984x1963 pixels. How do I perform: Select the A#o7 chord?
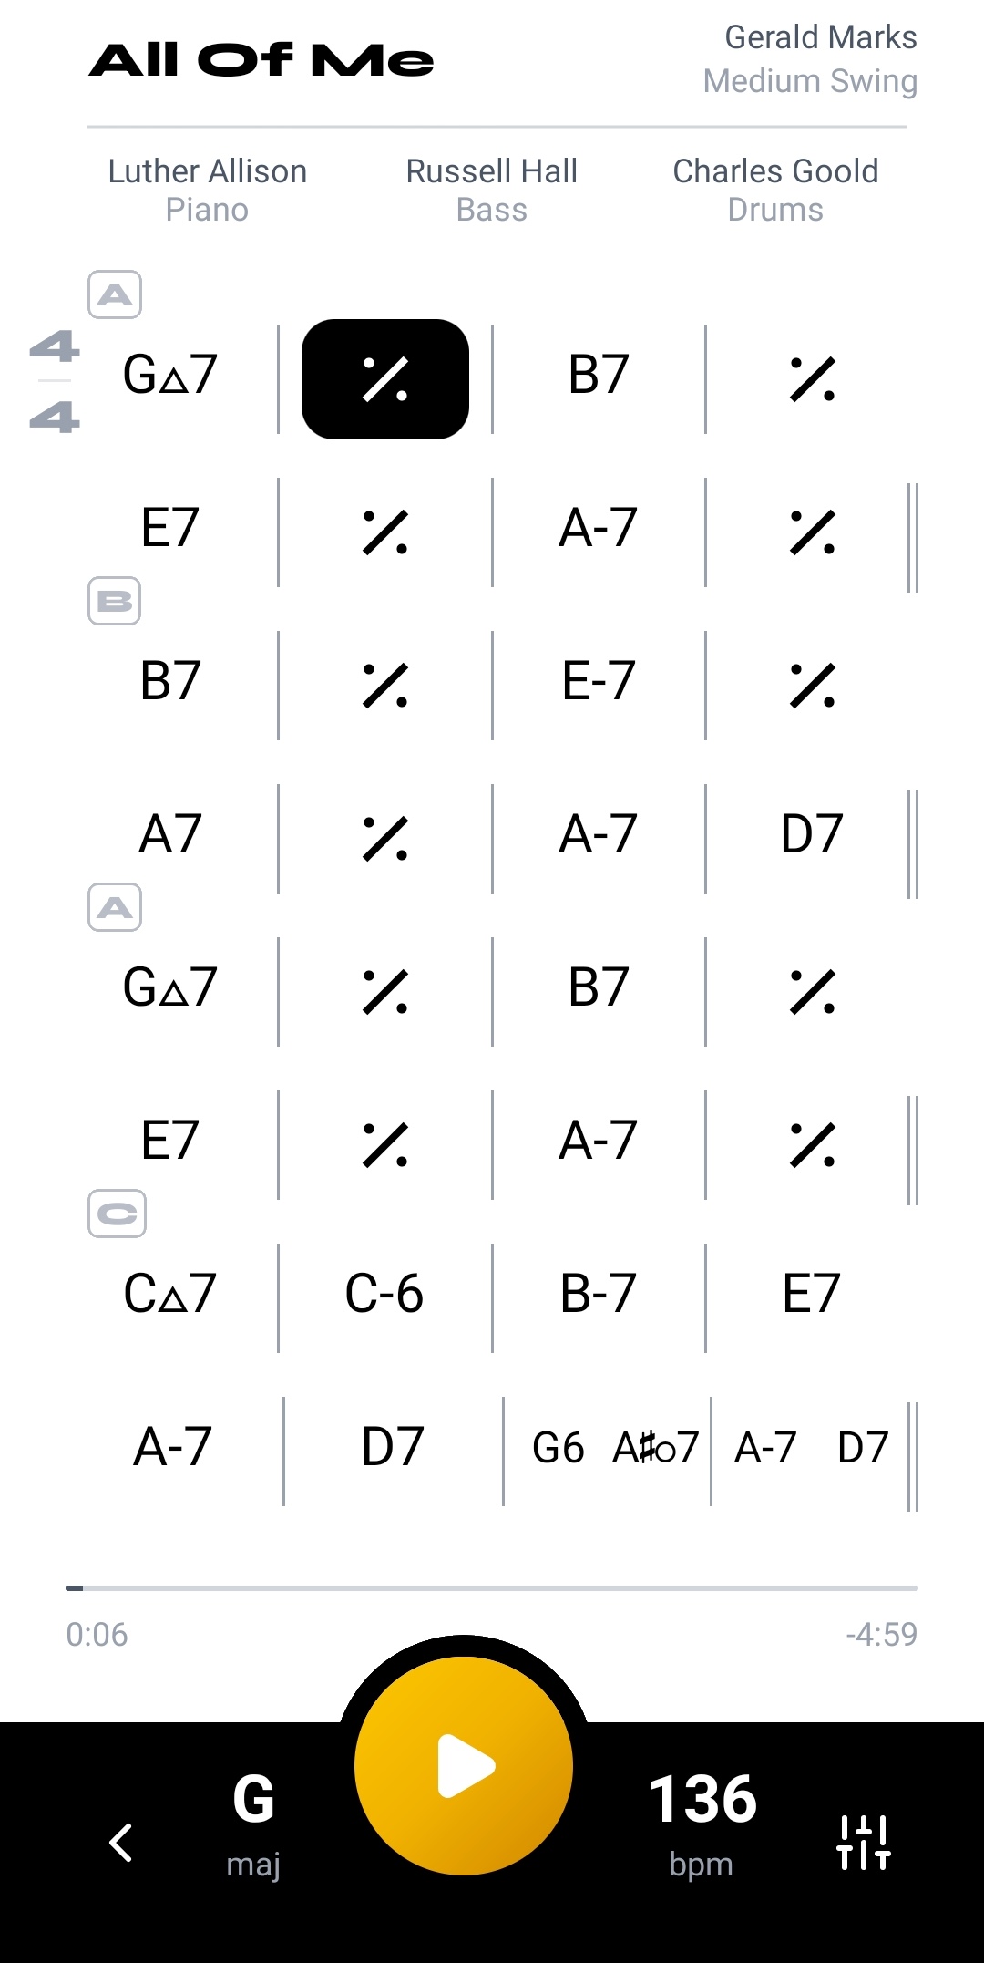[x=655, y=1447]
